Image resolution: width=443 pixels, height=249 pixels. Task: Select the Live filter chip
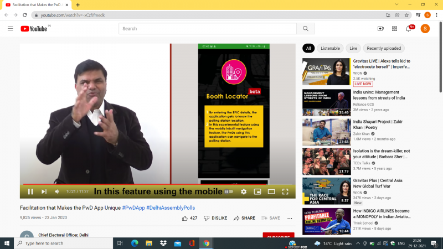[x=353, y=48]
